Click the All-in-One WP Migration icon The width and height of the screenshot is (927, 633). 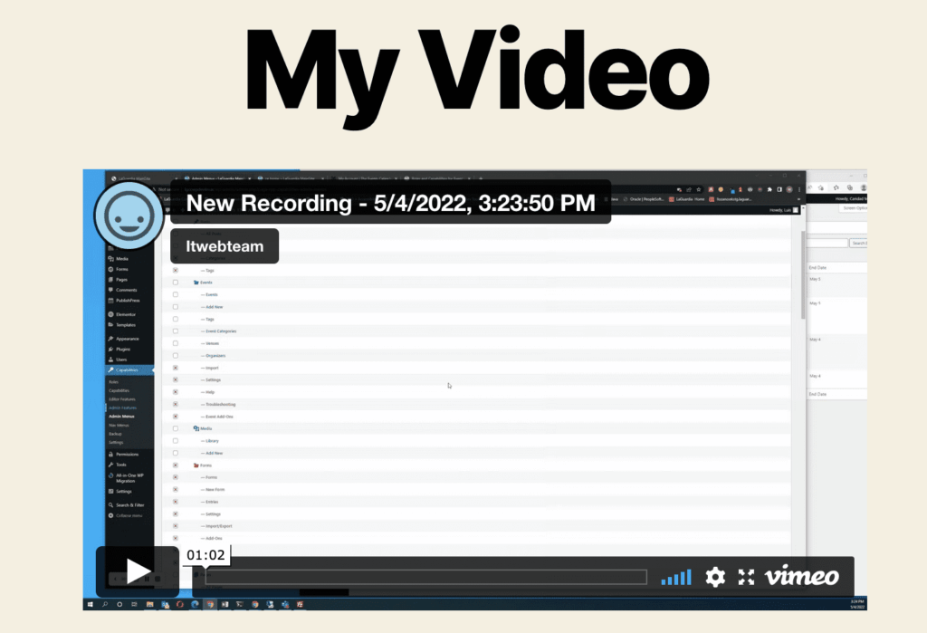[110, 475]
